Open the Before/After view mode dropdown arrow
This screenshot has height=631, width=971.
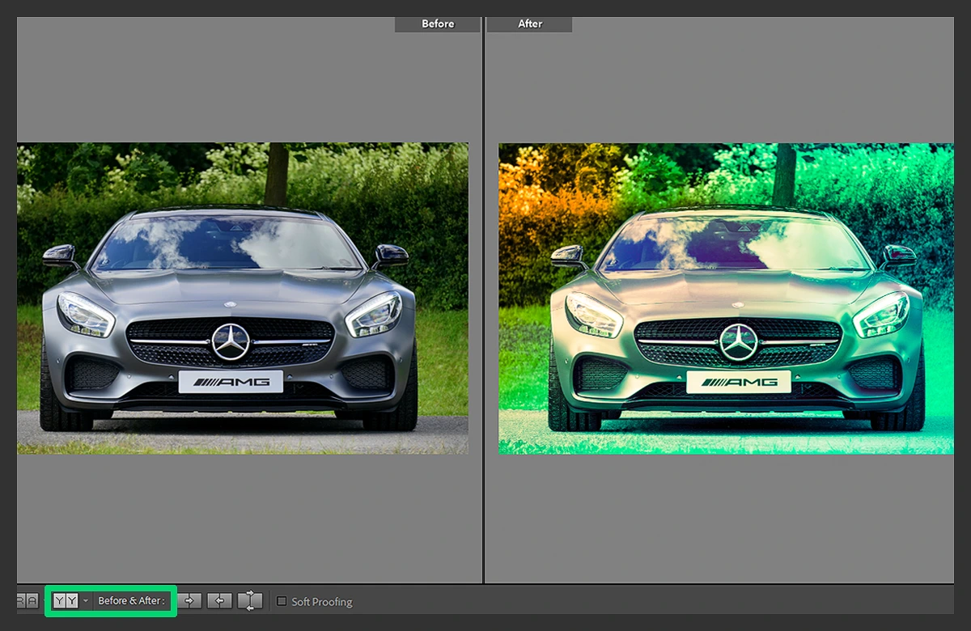[x=86, y=601]
